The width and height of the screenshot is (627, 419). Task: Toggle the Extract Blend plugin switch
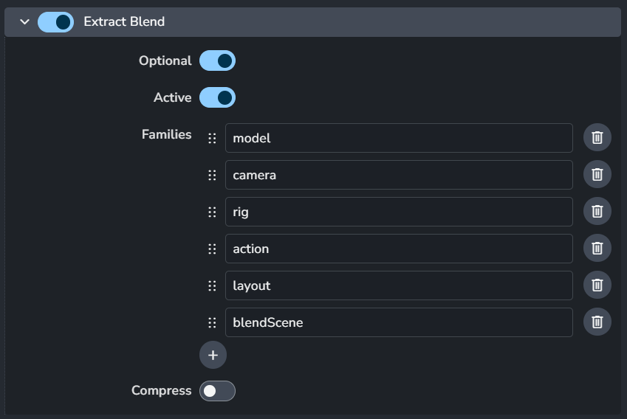click(x=55, y=22)
